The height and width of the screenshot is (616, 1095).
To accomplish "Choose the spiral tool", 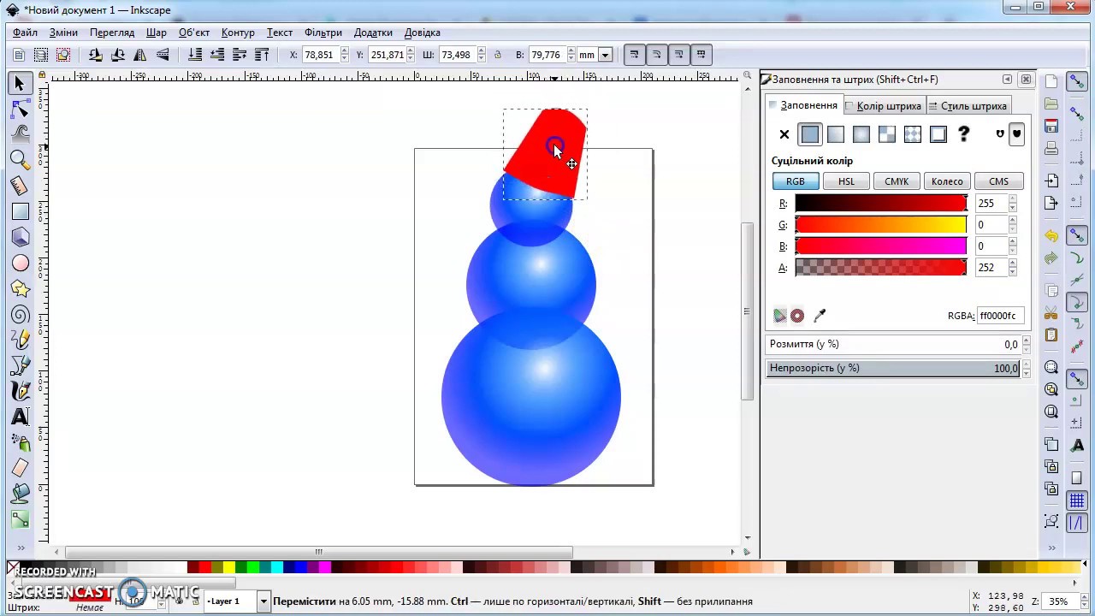I will point(20,315).
